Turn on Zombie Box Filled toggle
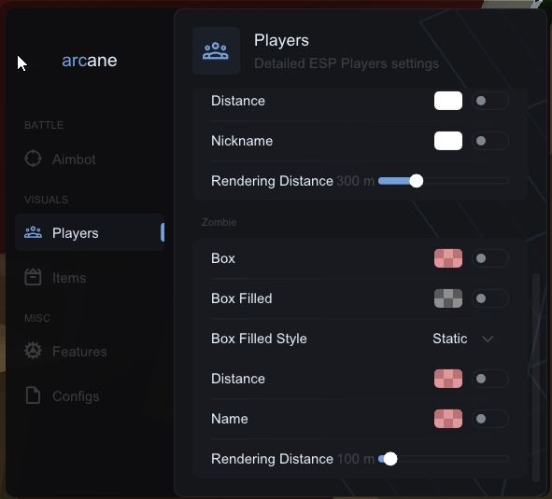 point(490,298)
